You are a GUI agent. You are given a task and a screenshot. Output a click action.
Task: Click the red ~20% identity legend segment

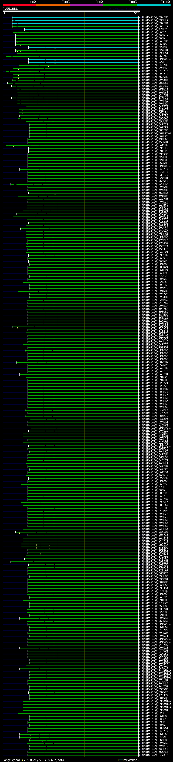point(19,5)
